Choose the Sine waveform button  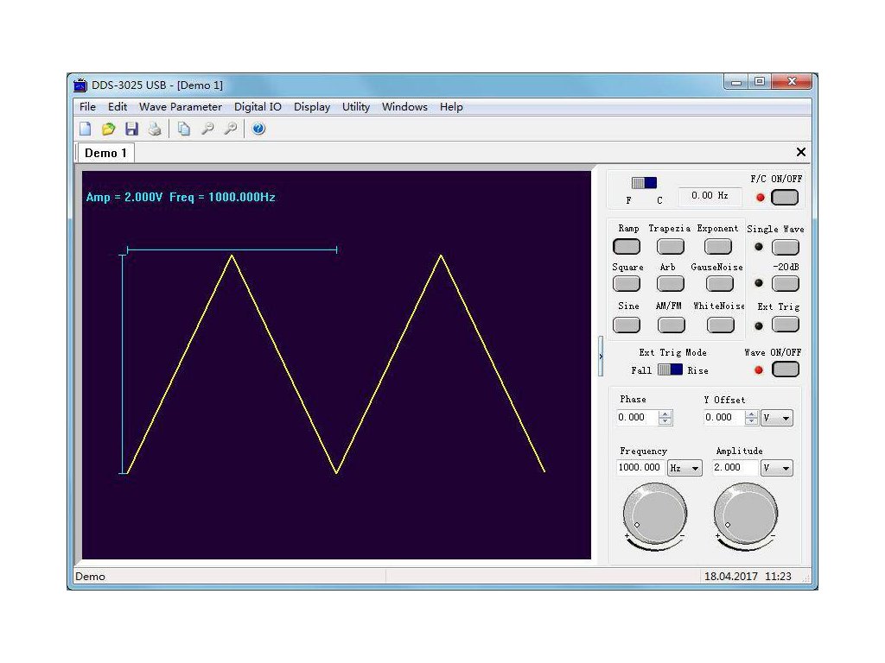[x=627, y=325]
